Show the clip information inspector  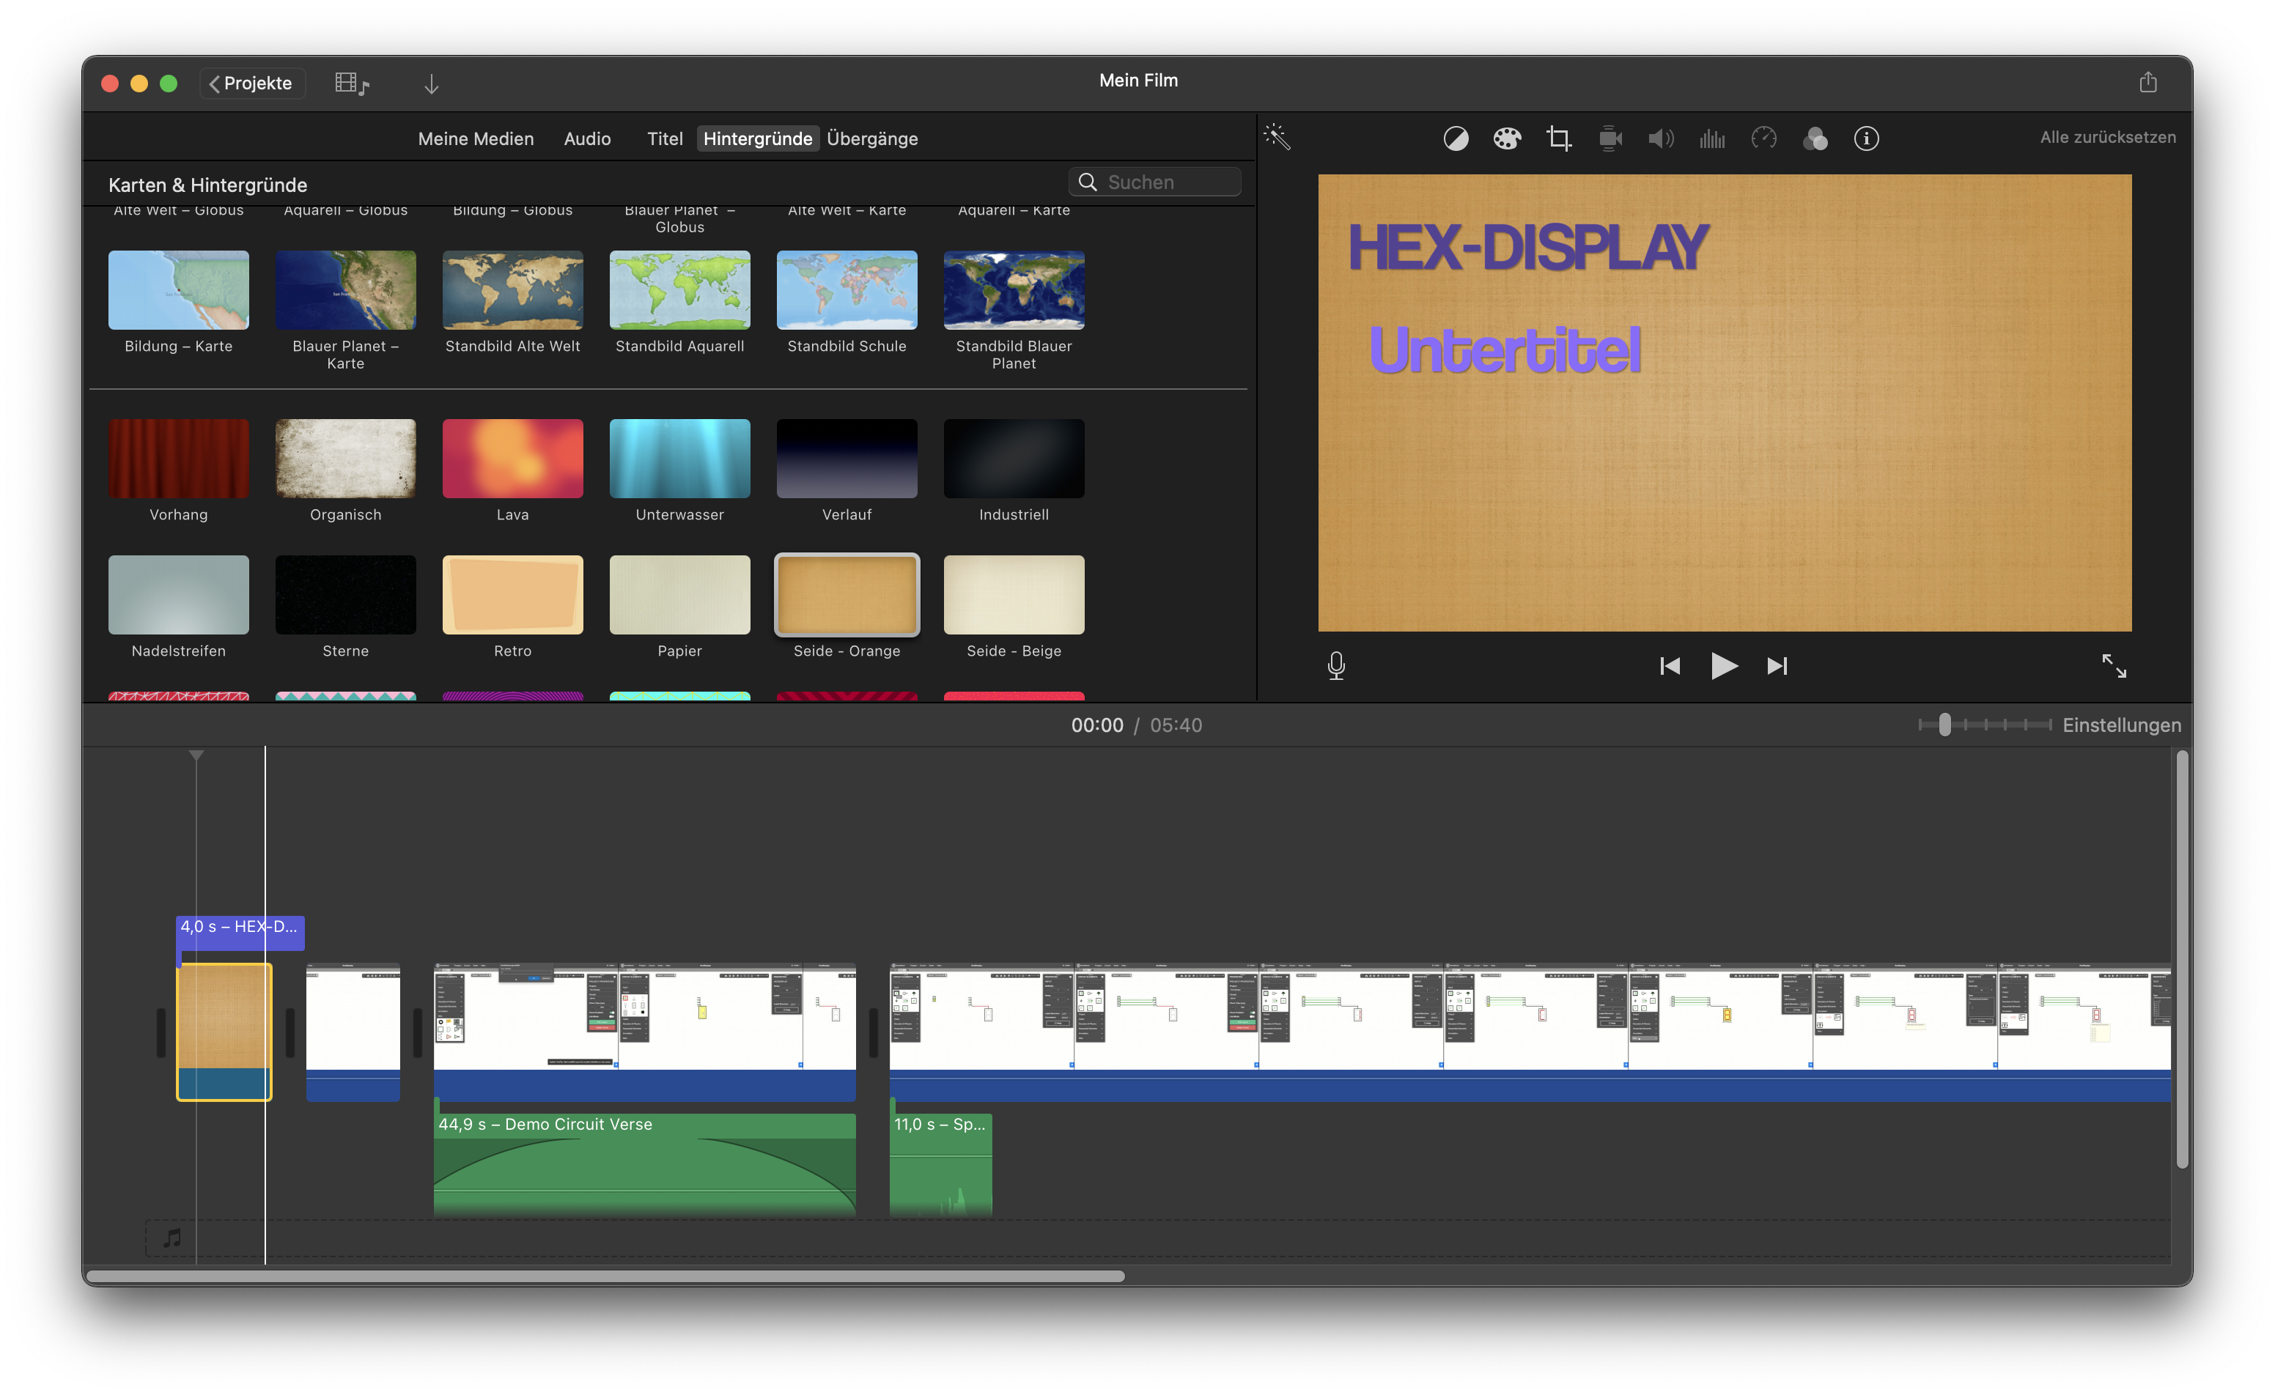click(1866, 138)
